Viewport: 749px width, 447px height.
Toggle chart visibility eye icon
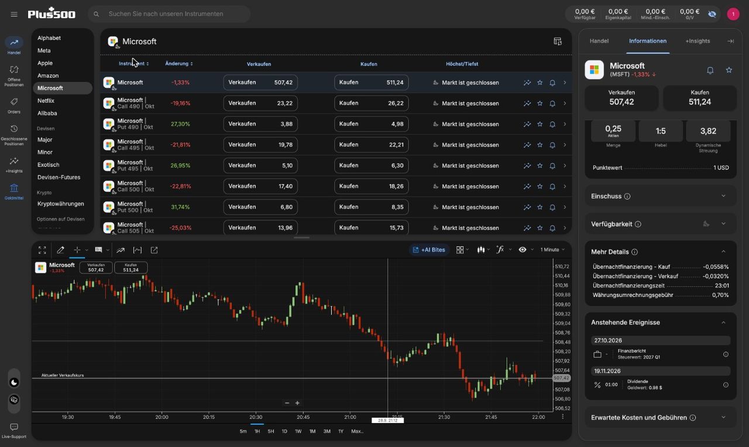(x=523, y=250)
